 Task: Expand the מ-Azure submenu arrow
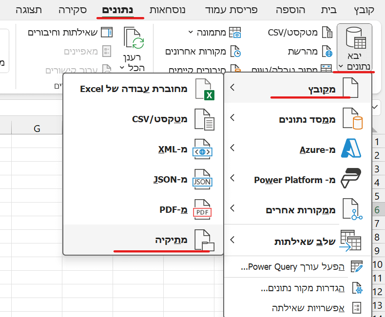click(232, 148)
